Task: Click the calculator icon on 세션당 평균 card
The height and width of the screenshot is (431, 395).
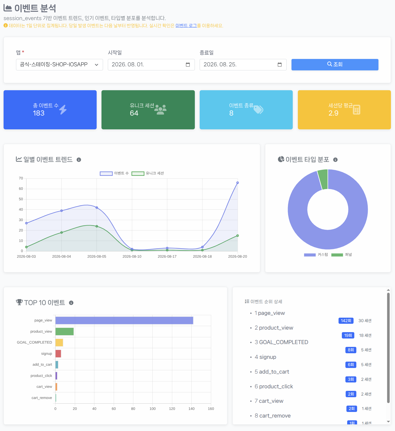Action: tap(357, 110)
